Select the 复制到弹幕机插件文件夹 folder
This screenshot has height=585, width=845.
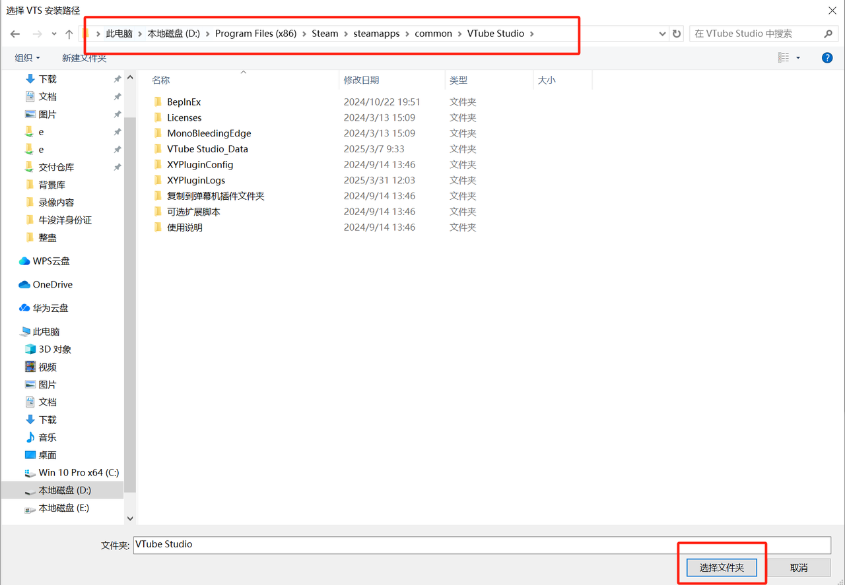tap(215, 196)
